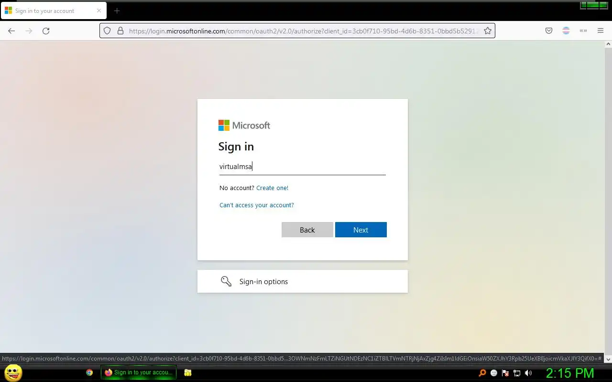Click the blue Next button
The image size is (612, 382).
(361, 230)
